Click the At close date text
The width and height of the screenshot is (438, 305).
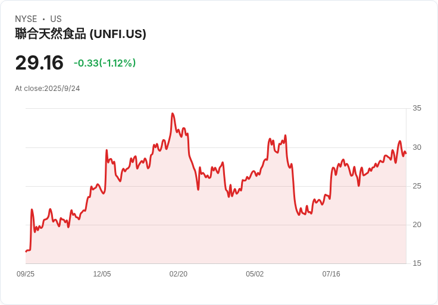48,89
